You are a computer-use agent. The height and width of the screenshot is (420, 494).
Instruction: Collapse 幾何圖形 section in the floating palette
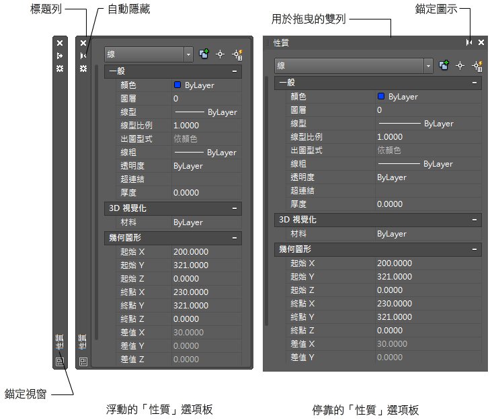(x=235, y=238)
